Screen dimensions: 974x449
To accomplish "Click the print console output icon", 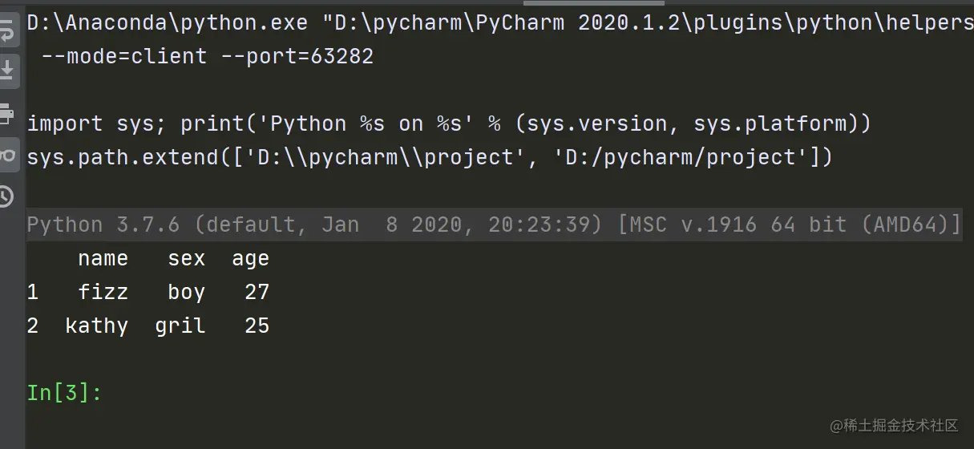I will coord(8,113).
